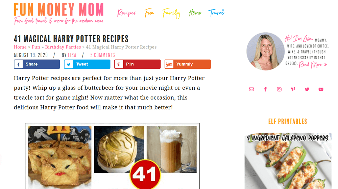The image size is (338, 189).
Task: Open author Lisa's link
Action: [x=72, y=55]
